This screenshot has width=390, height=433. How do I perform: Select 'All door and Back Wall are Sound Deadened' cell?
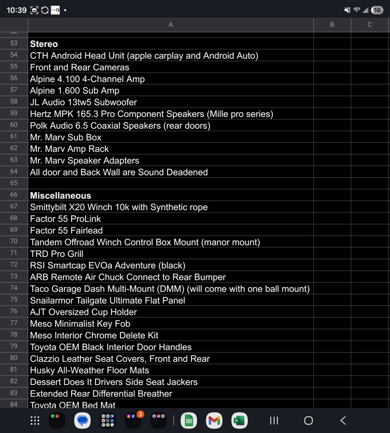170,172
